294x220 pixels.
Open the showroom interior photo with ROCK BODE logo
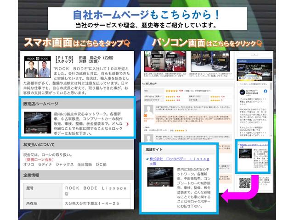point(165,62)
